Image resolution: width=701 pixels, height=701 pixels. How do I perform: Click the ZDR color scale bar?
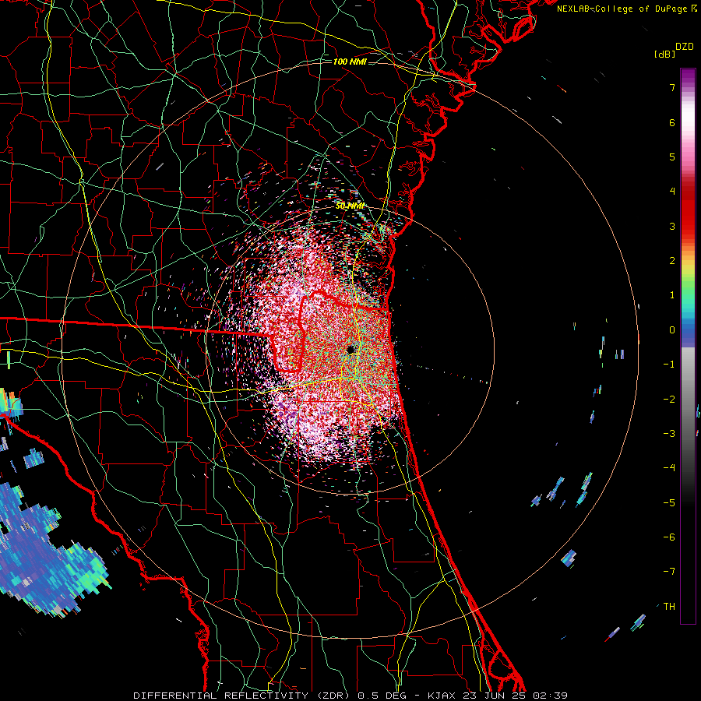(x=688, y=346)
